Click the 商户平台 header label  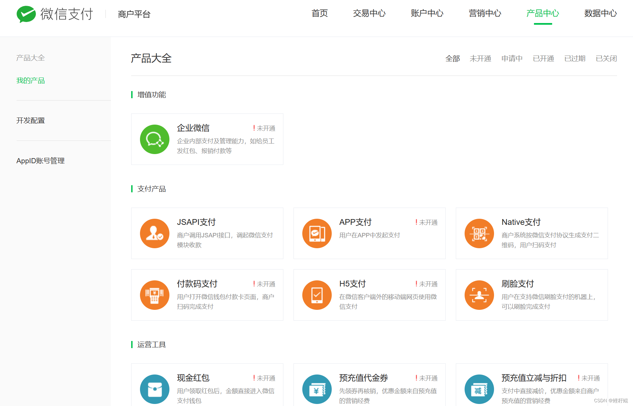tap(134, 14)
